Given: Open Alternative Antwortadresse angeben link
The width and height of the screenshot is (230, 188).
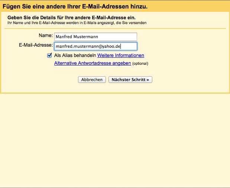Looking at the screenshot, I should click(93, 63).
